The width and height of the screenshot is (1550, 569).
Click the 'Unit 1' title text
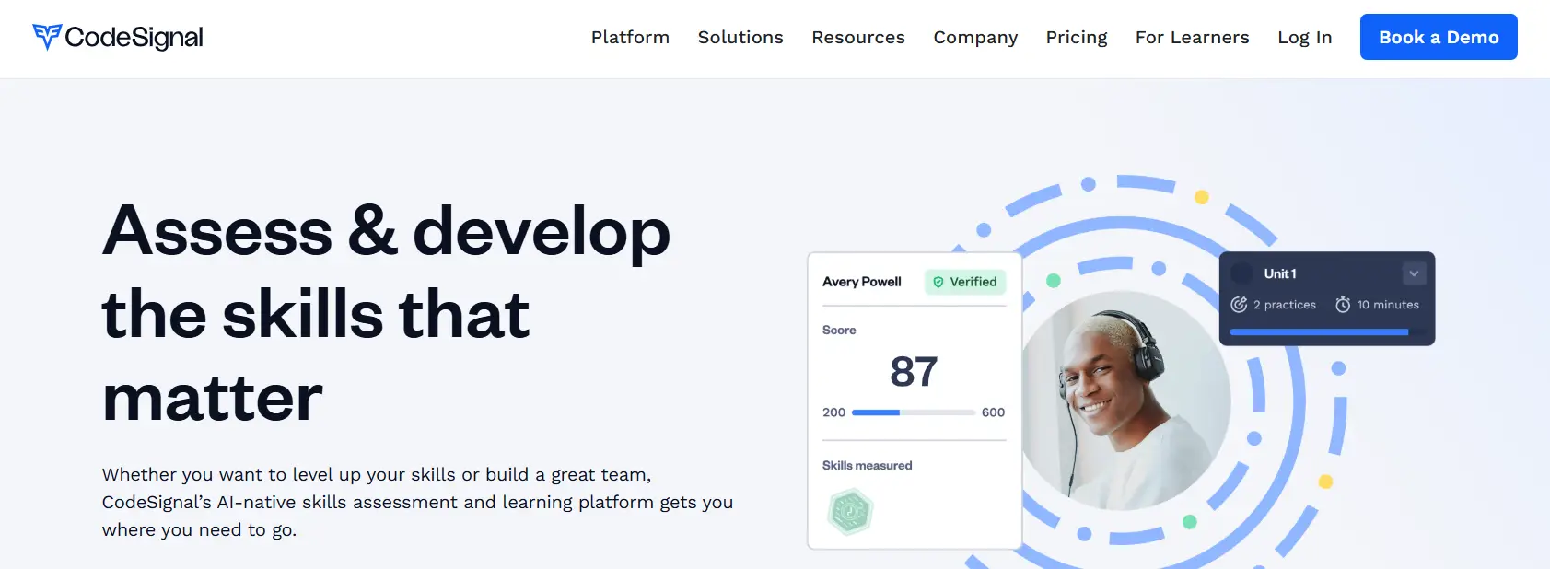coord(1280,273)
